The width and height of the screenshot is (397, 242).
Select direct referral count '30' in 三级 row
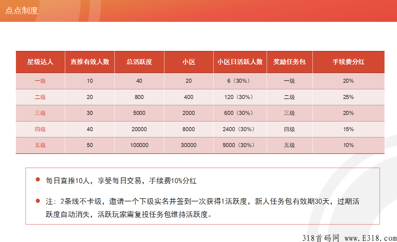[90, 113]
